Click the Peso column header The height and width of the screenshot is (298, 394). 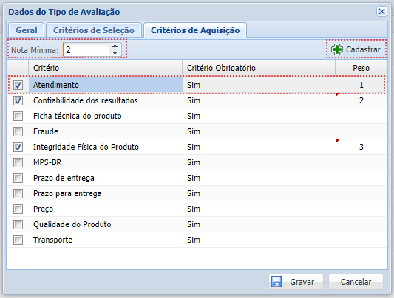pos(361,68)
